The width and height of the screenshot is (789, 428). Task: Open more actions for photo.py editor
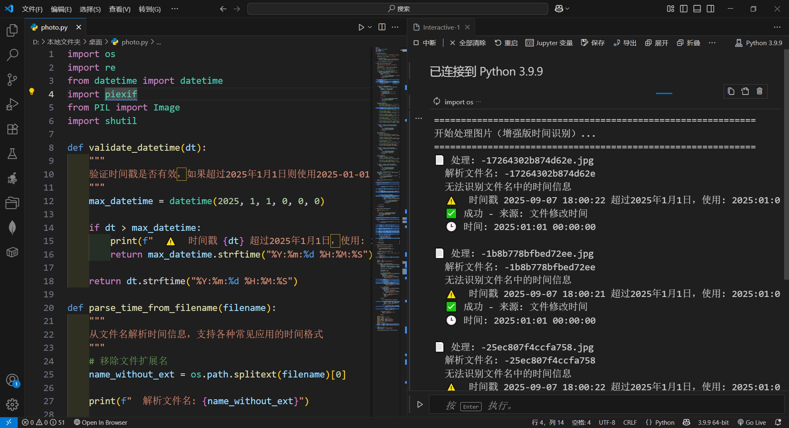tap(395, 27)
